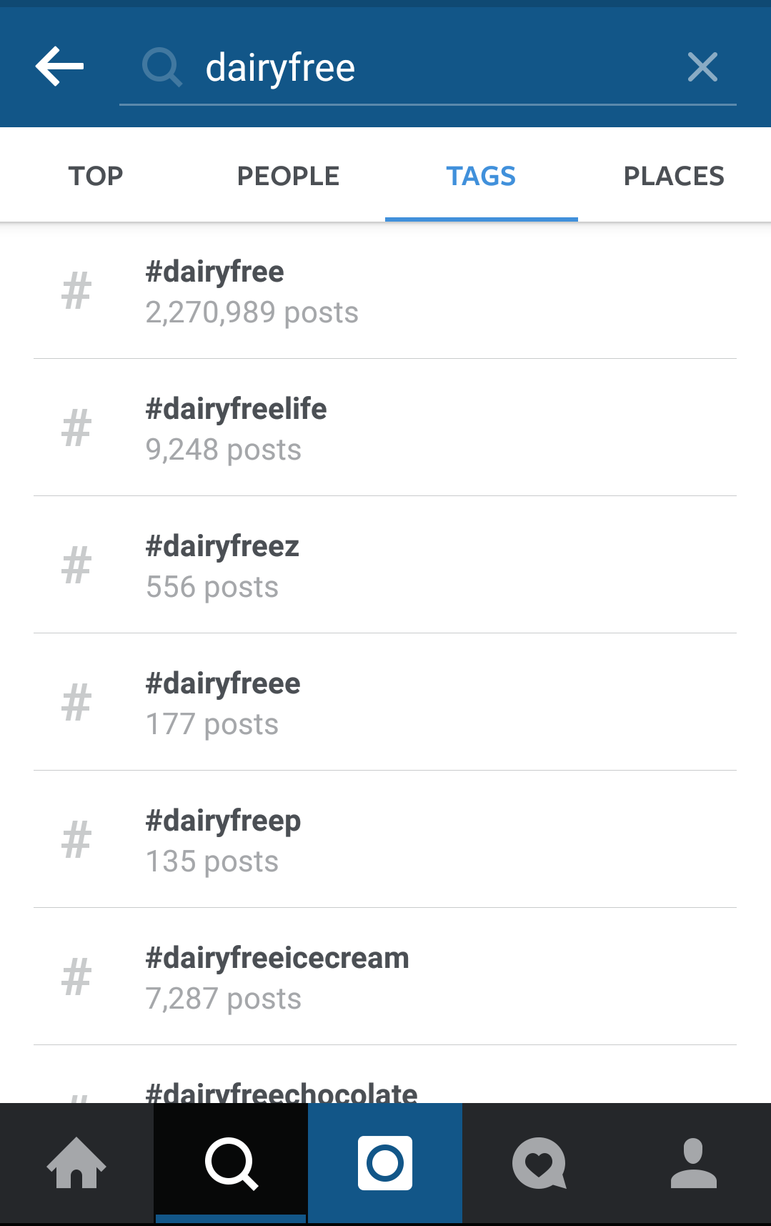771x1226 pixels.
Task: Tap the hash icon beside #dairyfree
Action: (76, 291)
